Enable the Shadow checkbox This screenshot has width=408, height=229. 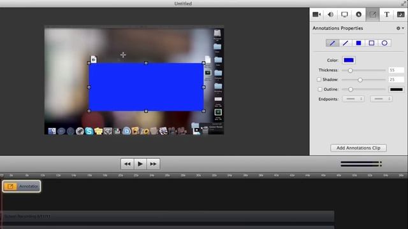coord(319,80)
